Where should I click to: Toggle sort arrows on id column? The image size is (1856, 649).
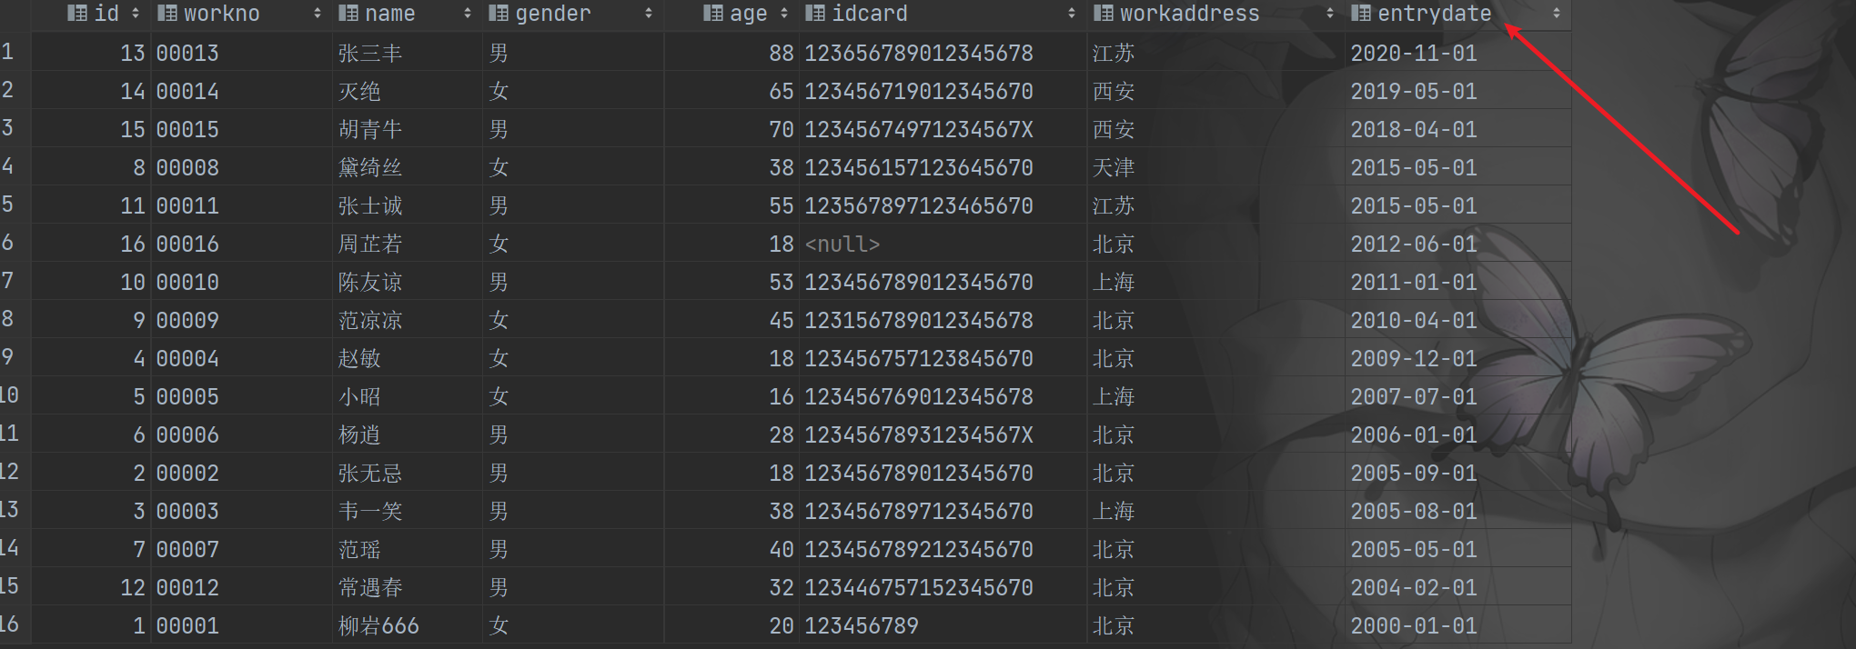click(136, 14)
